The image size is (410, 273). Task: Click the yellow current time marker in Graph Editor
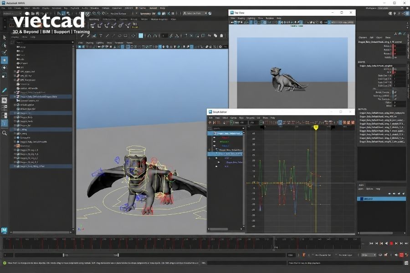click(x=316, y=127)
